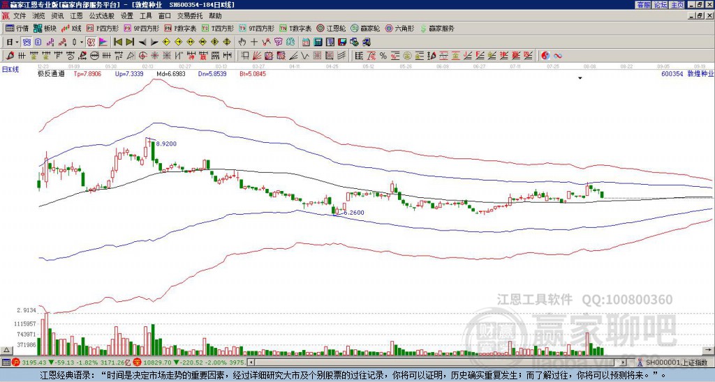Screen dimensions: 715x382
Task: Open the 赢家轮 wheel tool
Action: click(365, 28)
